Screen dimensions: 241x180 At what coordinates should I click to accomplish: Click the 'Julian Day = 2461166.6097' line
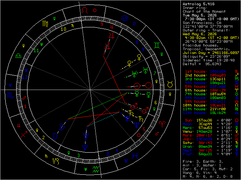point(211,53)
